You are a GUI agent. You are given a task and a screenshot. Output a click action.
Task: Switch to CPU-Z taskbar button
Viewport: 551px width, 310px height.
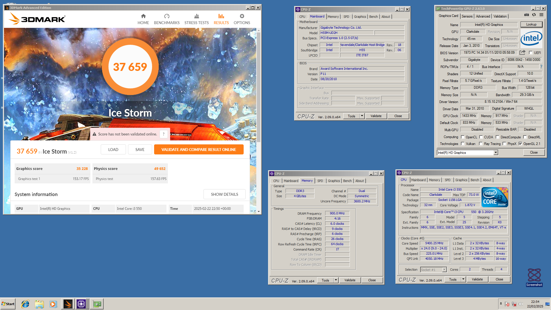81,304
